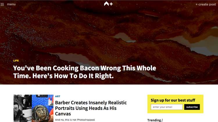
Task: Click the word "Canvas" in Barber headline
Action: 63,114
